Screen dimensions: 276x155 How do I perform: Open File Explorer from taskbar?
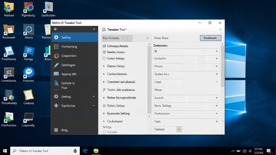[96, 151]
